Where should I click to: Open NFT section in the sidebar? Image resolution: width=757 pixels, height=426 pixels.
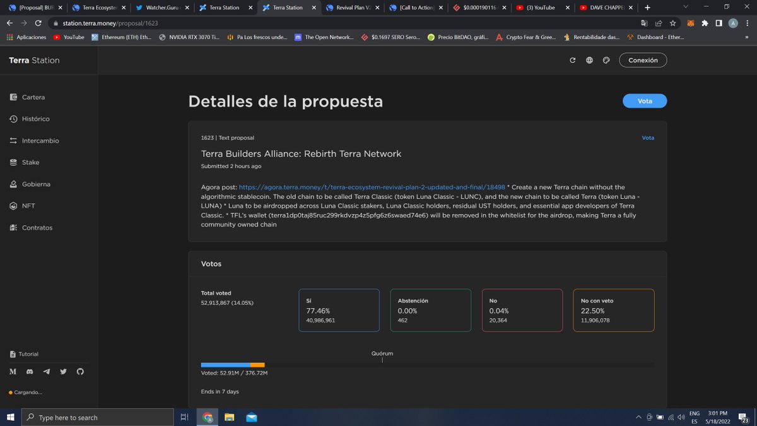click(22, 206)
